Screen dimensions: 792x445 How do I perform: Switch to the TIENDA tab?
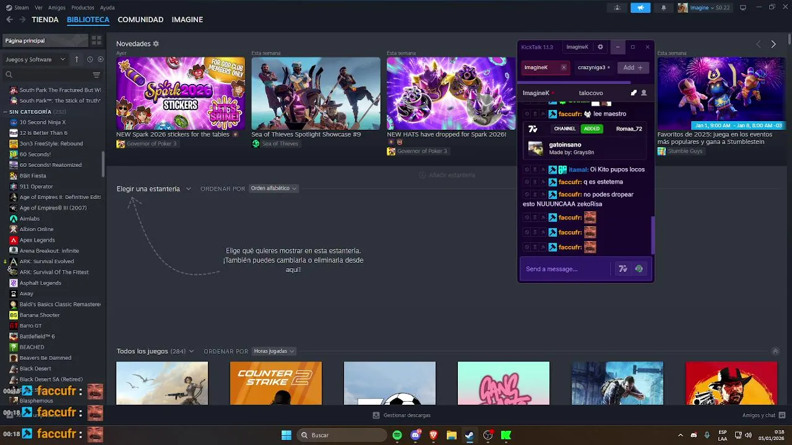45,20
